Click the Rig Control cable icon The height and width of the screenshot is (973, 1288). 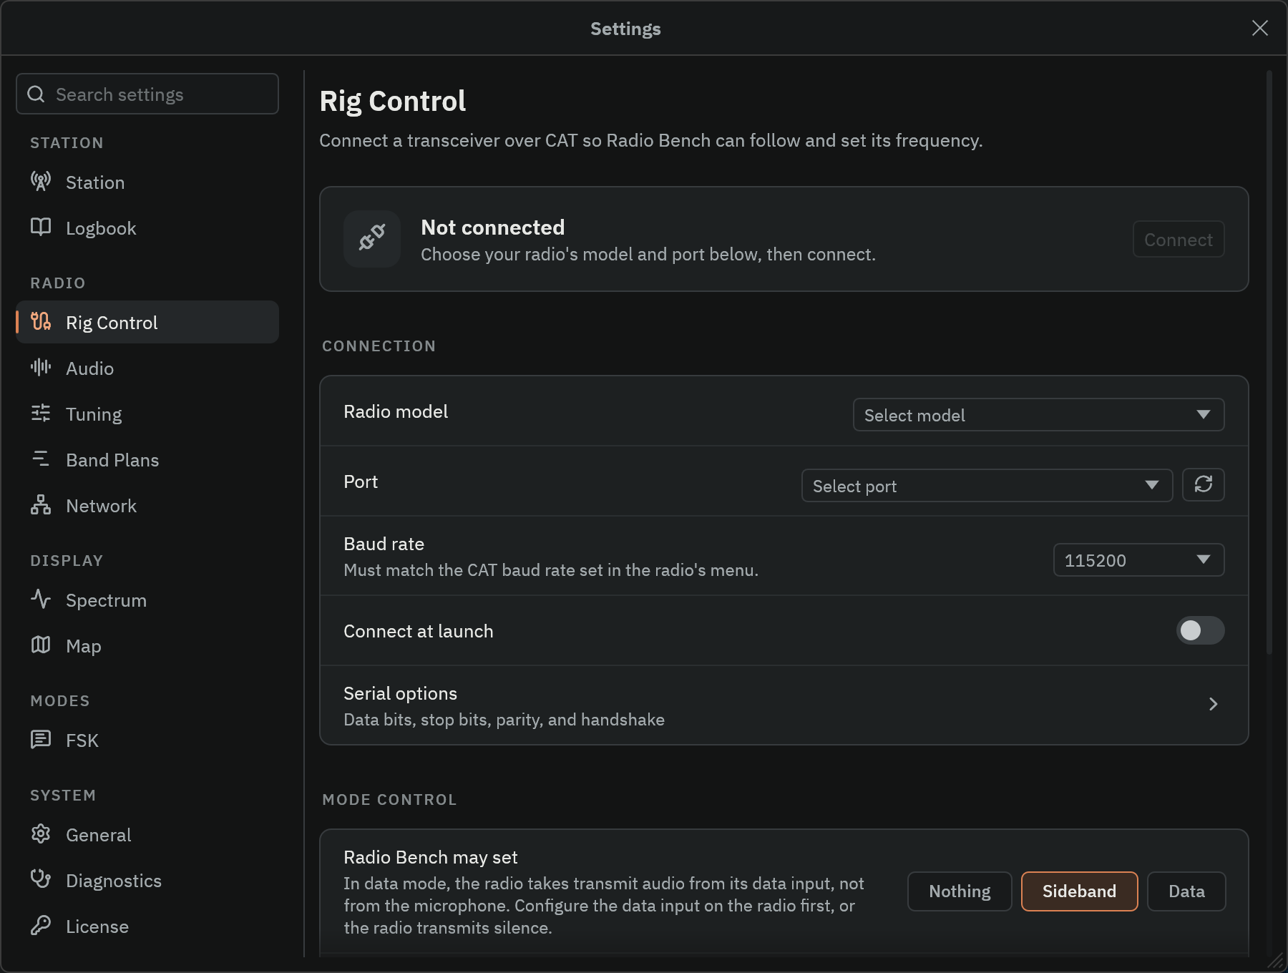[x=41, y=322]
